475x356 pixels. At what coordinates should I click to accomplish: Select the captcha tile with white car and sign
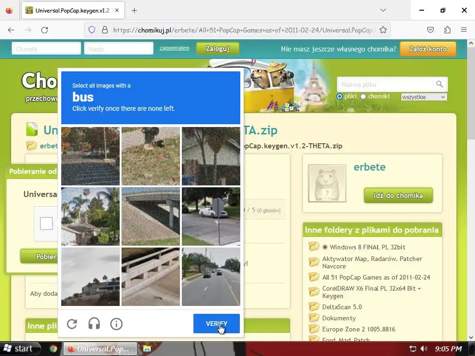point(211,216)
